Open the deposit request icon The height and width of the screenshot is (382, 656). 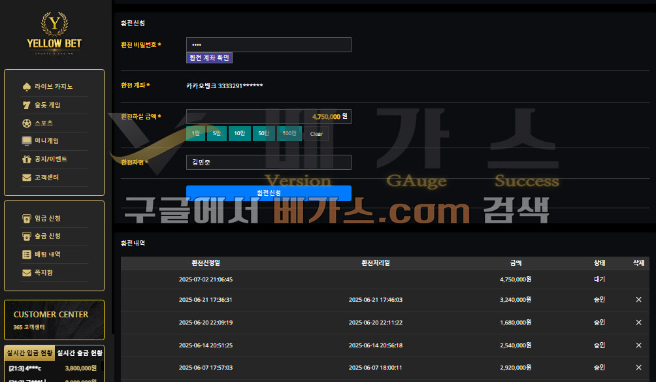(26, 219)
